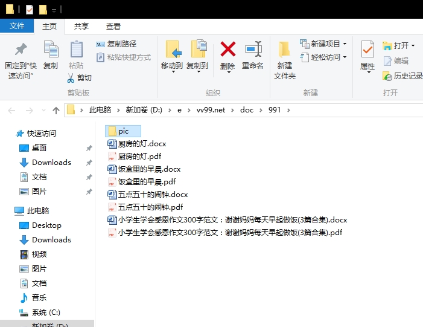This screenshot has height=327, width=423.
Task: Pin selection to Quick access
Action: coord(21,61)
